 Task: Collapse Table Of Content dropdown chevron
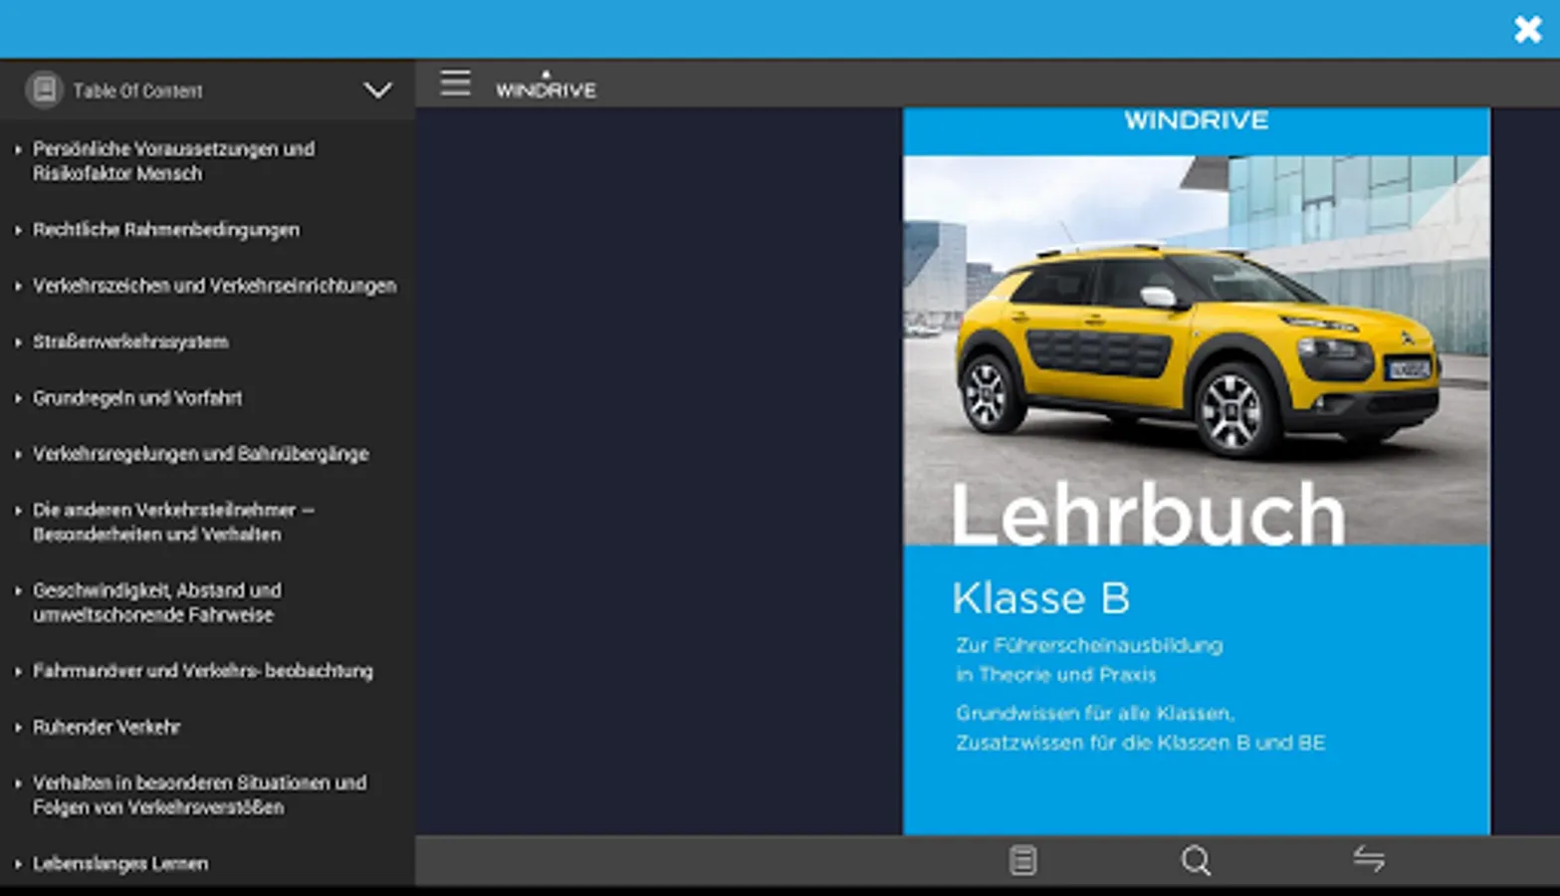[377, 91]
